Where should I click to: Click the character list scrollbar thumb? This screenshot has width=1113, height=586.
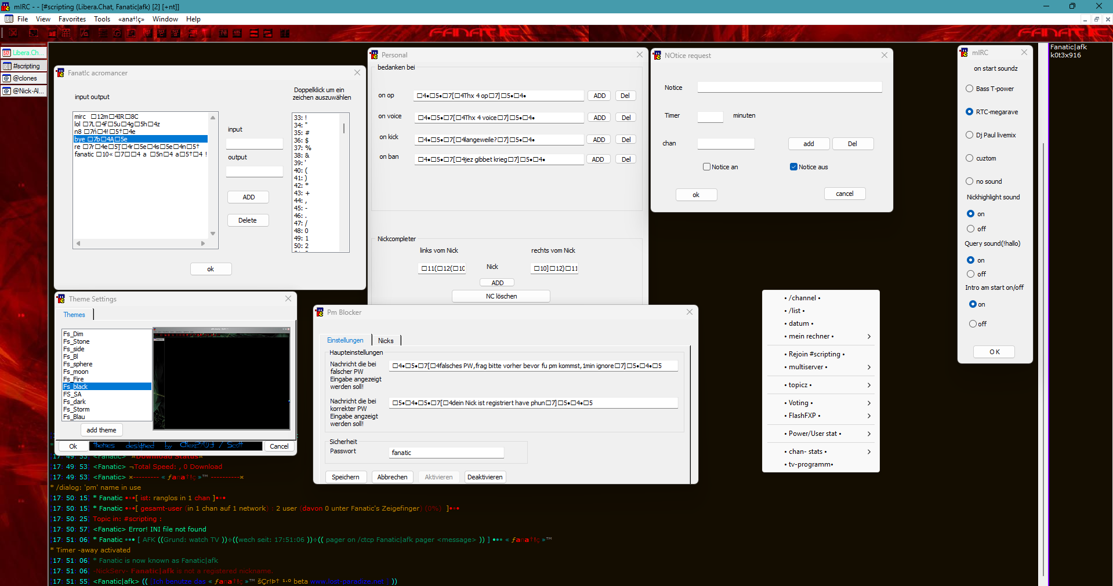(344, 127)
